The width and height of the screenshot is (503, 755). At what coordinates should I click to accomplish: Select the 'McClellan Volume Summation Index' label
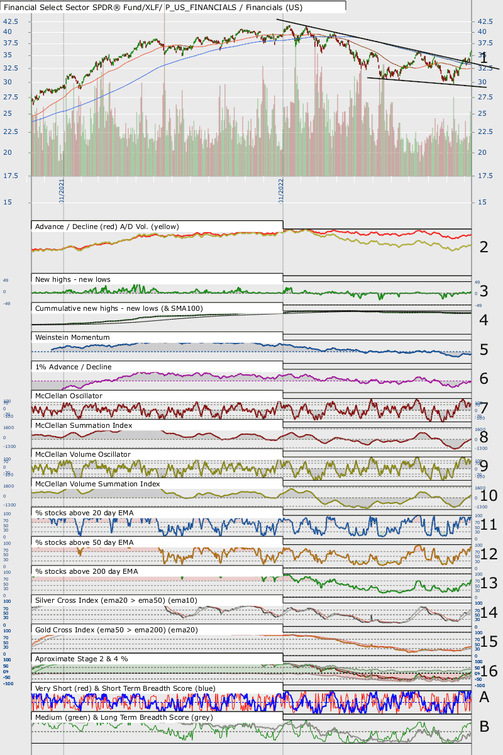[x=98, y=484]
